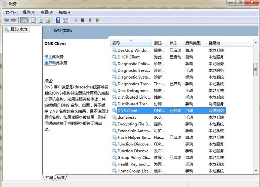Screen dimensions: 260x187
Task: Click the DNS Client row gear icon
Action: tap(114, 110)
